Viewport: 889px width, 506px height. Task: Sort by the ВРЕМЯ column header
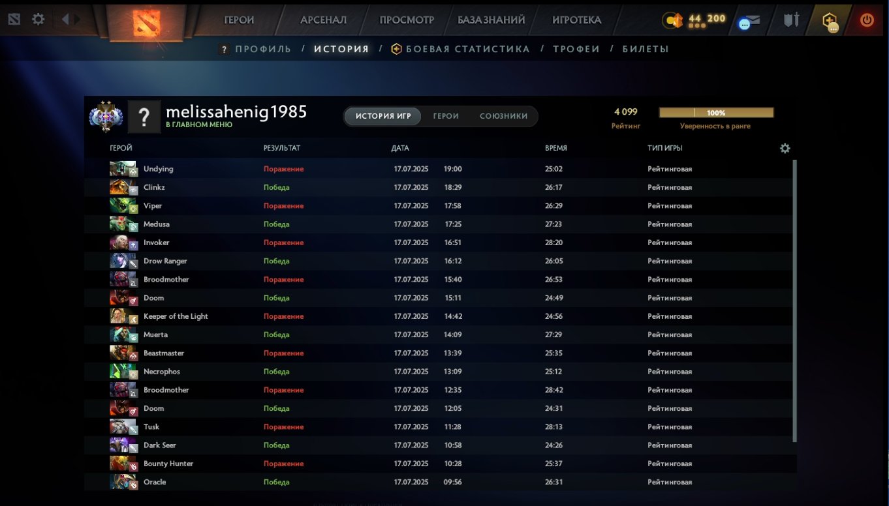(555, 148)
